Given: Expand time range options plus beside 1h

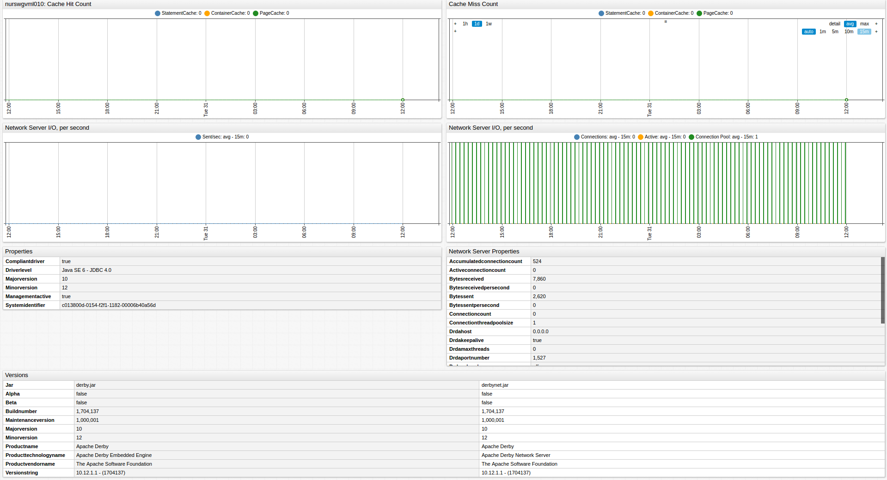Looking at the screenshot, I should coord(455,24).
